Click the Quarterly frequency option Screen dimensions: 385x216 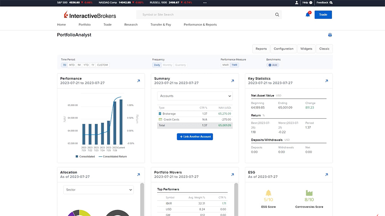tap(181, 65)
